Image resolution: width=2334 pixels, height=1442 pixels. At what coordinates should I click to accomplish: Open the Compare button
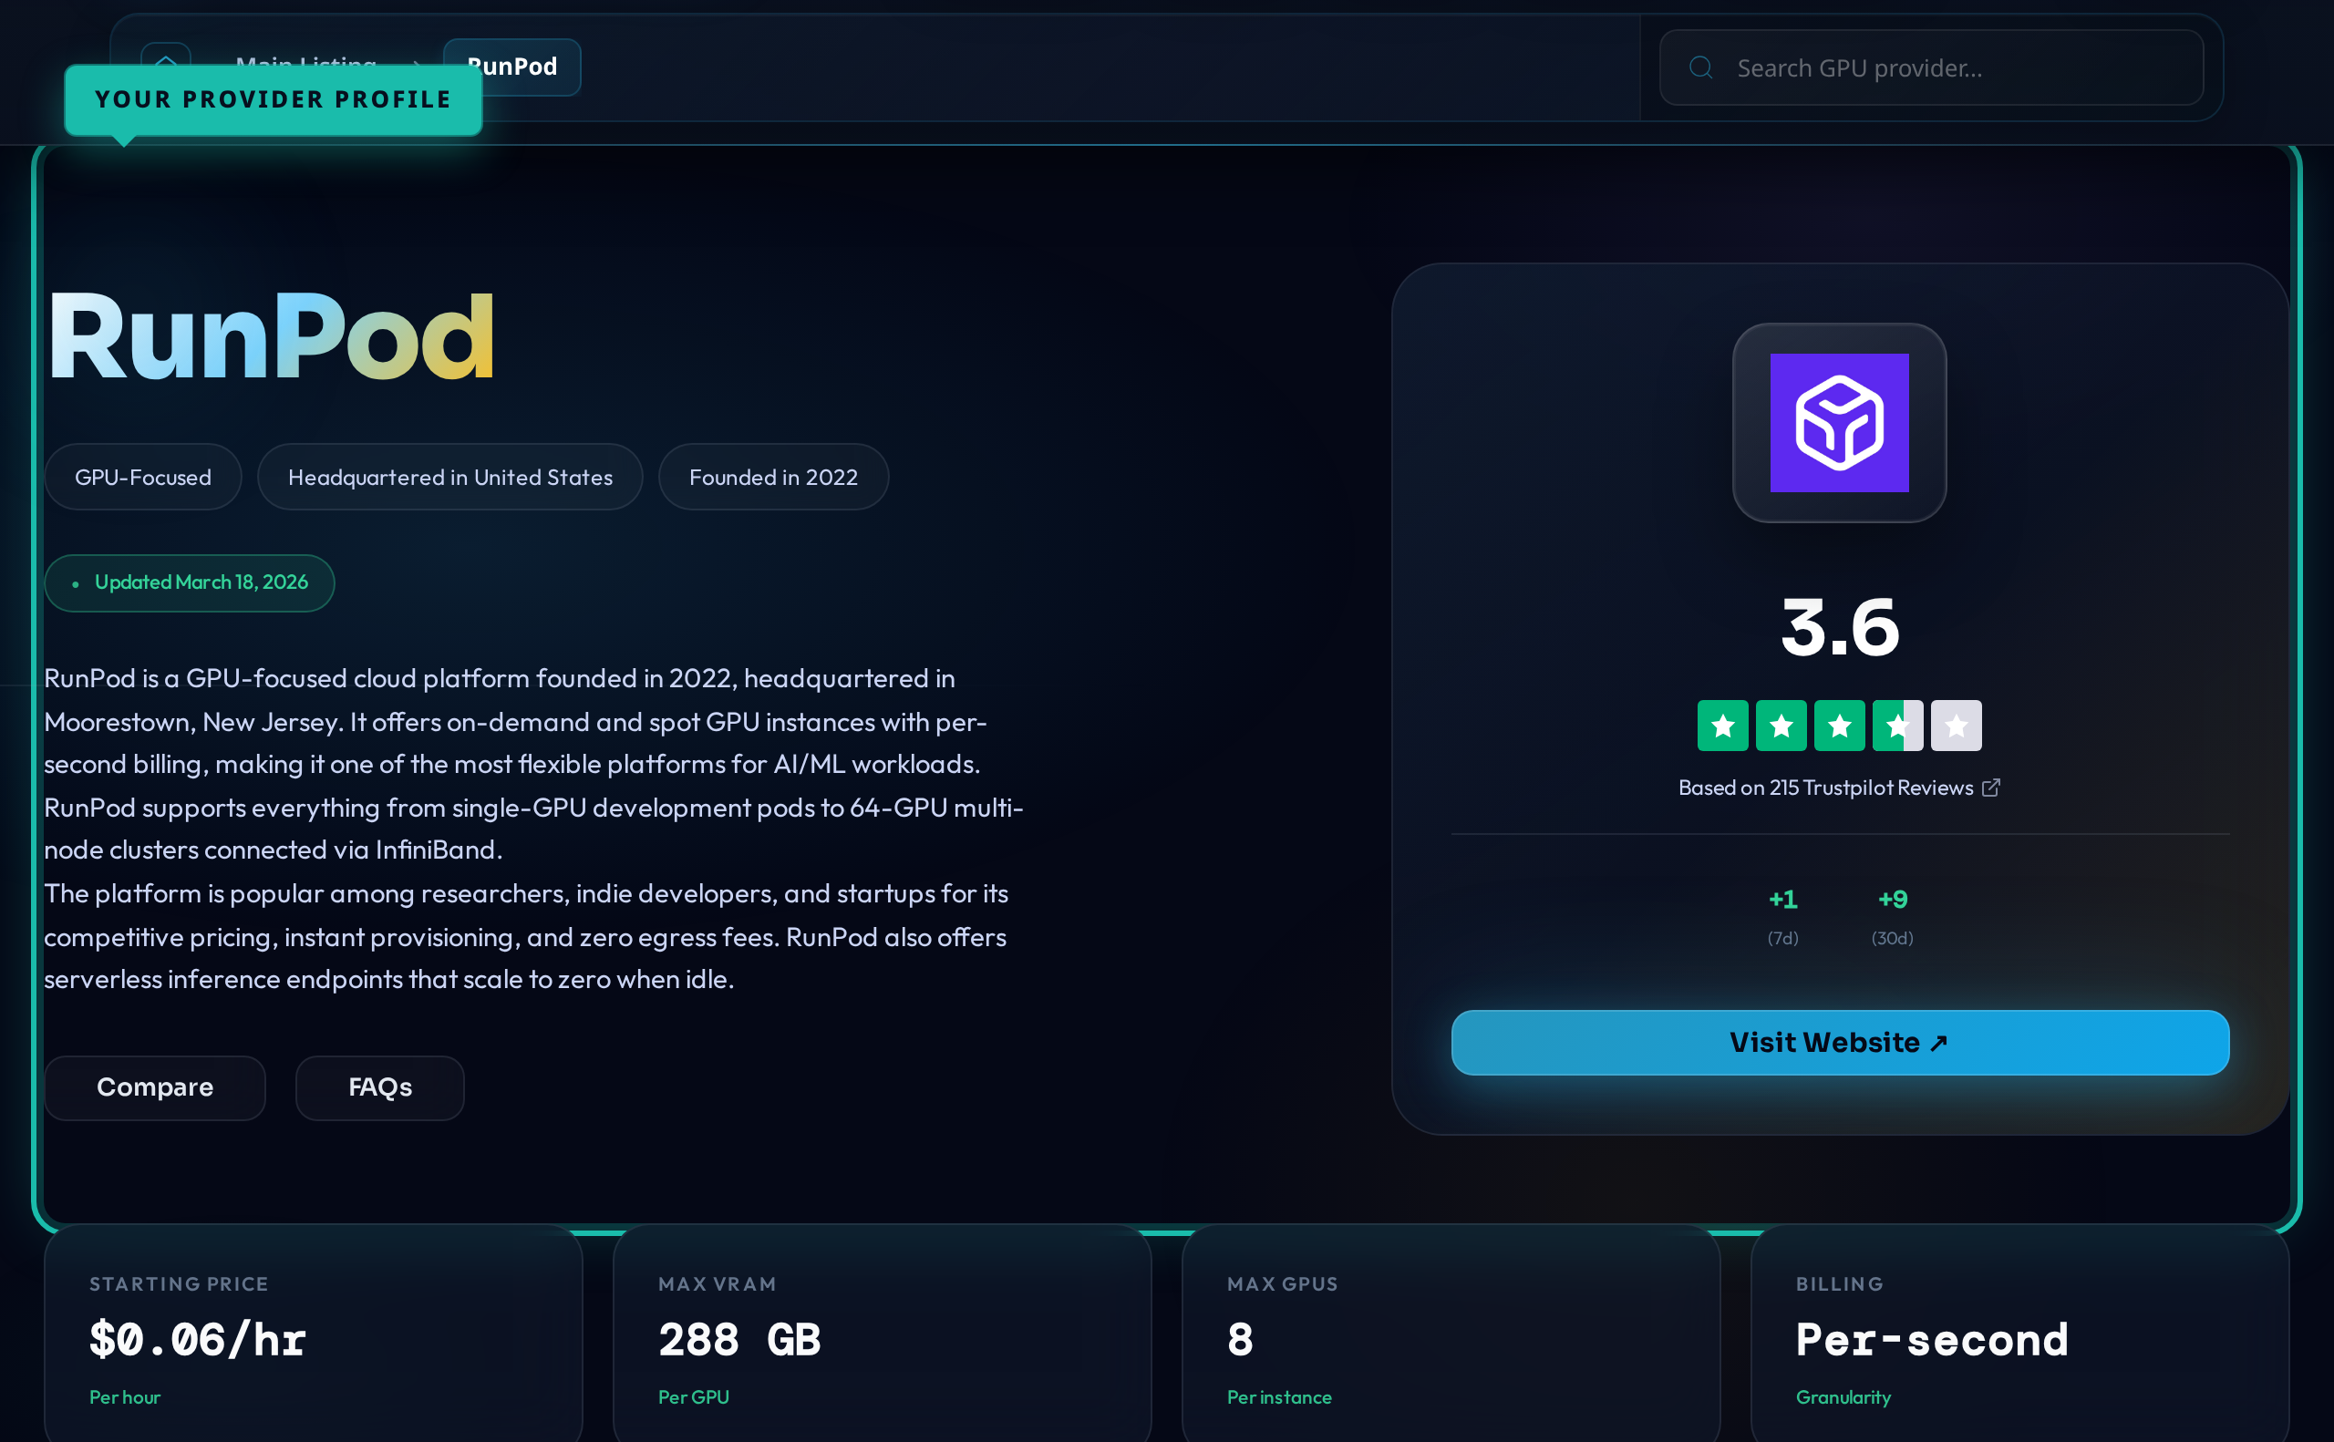pyautogui.click(x=154, y=1087)
